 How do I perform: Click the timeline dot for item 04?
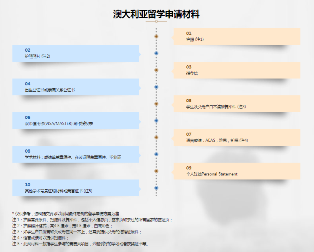point(156,87)
